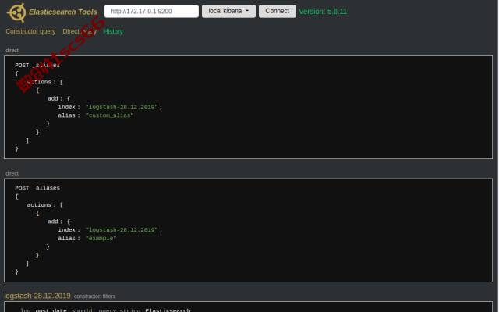Click the Elasticsearch Tools logo icon

click(x=16, y=12)
